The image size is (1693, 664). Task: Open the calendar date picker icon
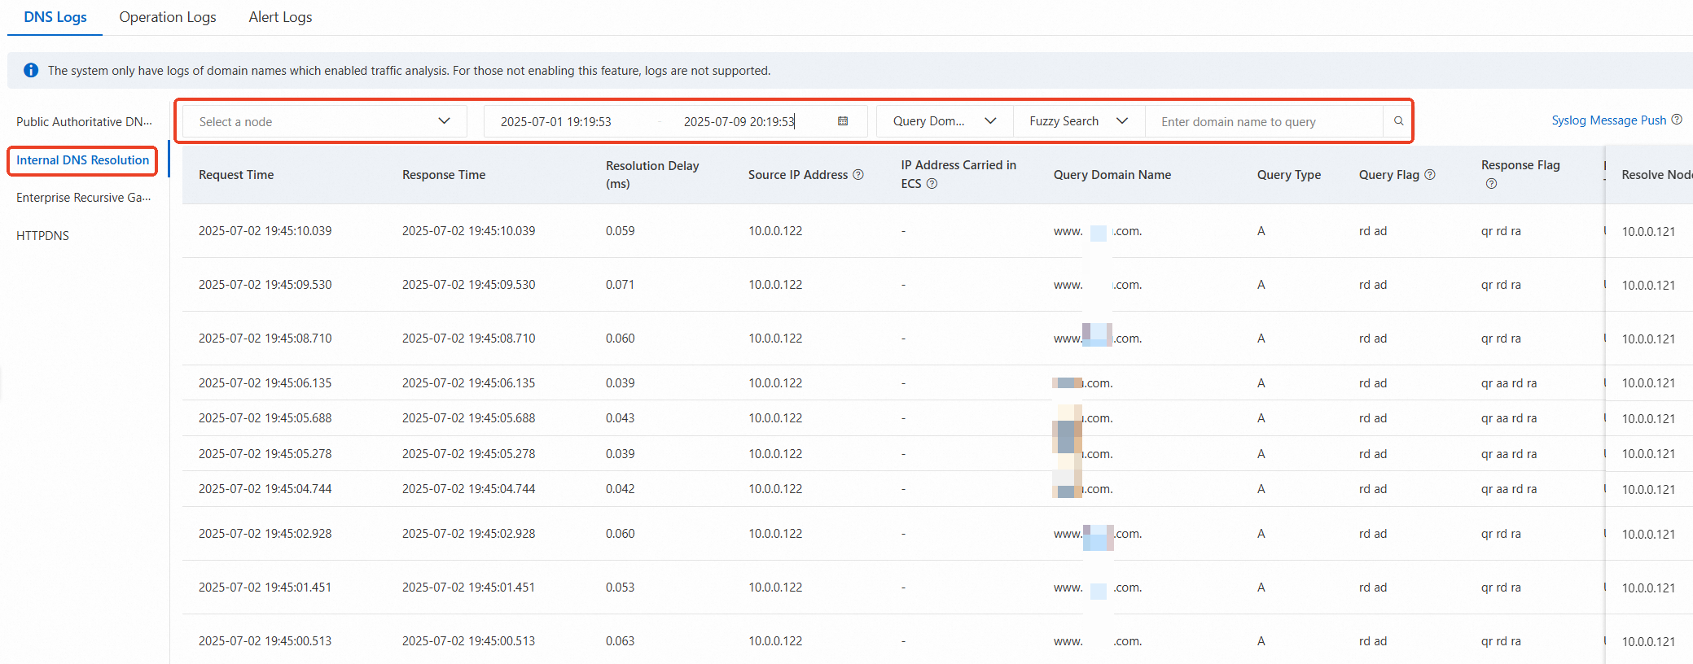click(843, 121)
